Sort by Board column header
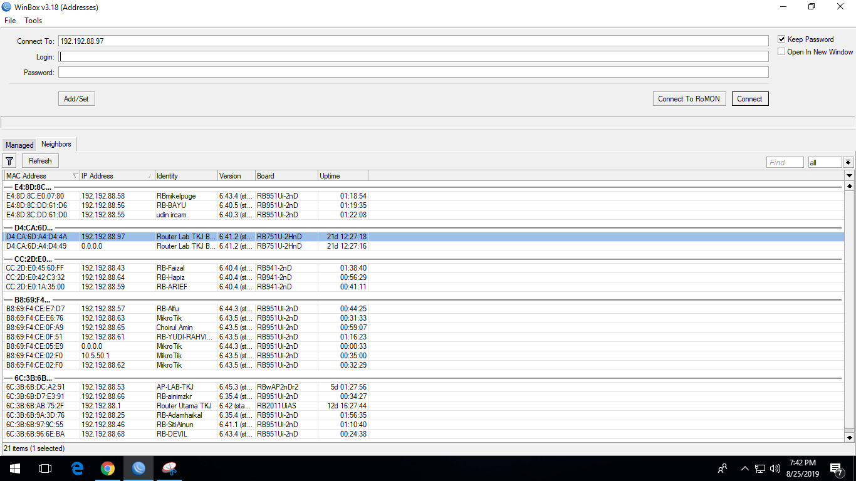Viewport: 856px width, 481px height. click(x=286, y=176)
